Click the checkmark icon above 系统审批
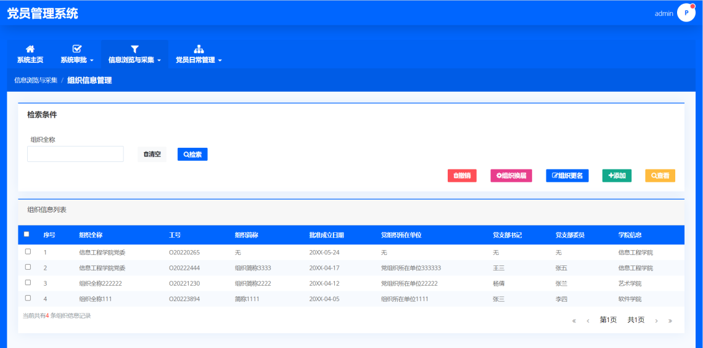Screen dimensions: 703x348 click(76, 49)
